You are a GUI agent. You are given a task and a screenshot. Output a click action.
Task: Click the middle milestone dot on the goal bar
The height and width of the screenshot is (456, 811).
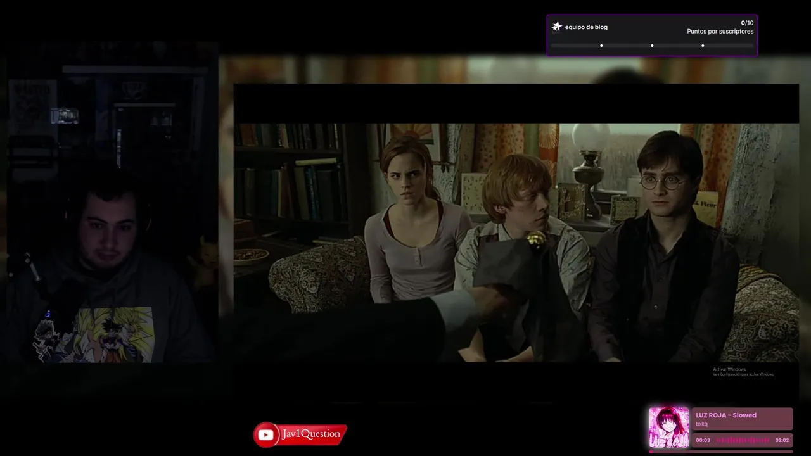tap(652, 46)
